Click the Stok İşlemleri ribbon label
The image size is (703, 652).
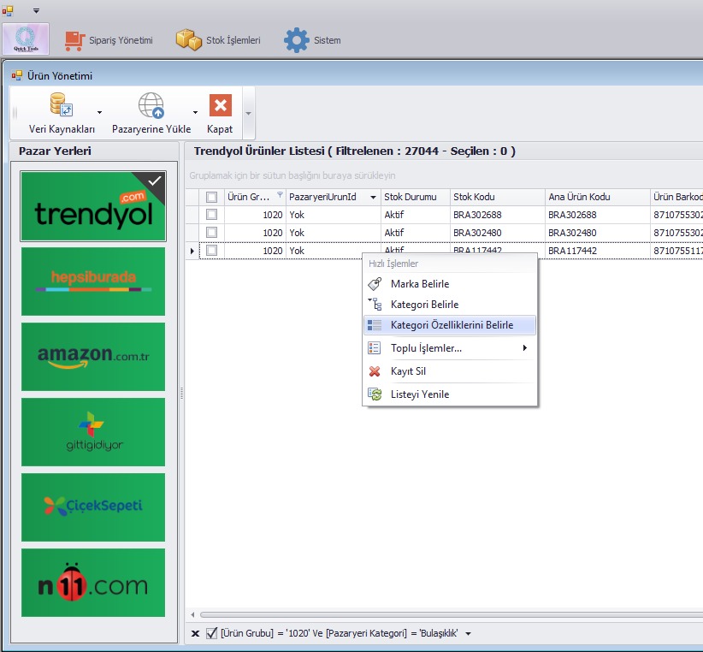click(x=233, y=40)
